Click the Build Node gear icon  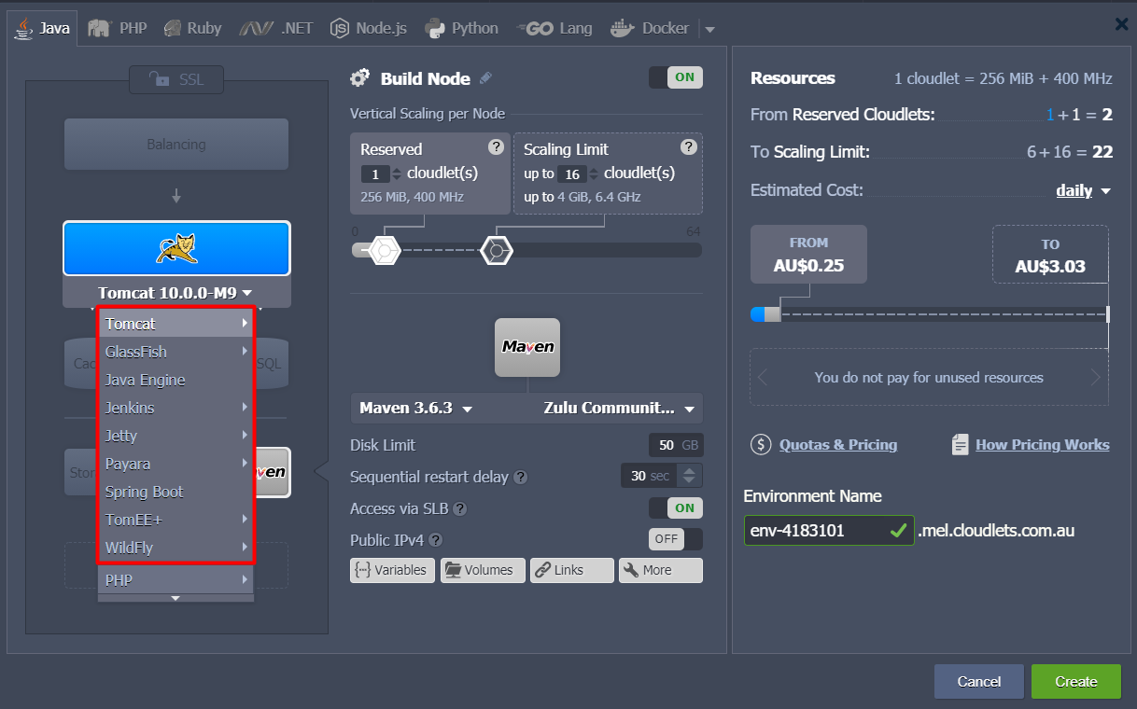tap(359, 78)
